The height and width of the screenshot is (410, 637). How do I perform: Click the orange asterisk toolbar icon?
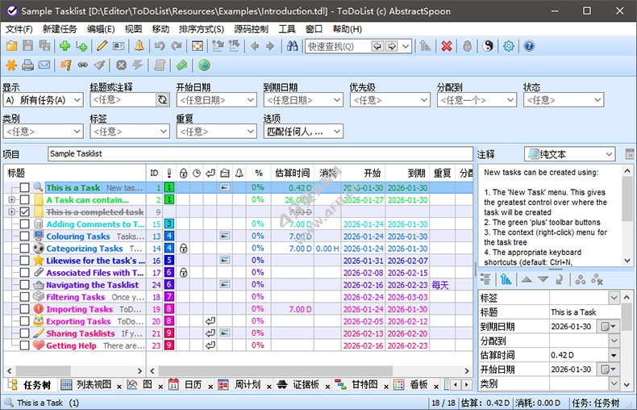tap(12, 65)
